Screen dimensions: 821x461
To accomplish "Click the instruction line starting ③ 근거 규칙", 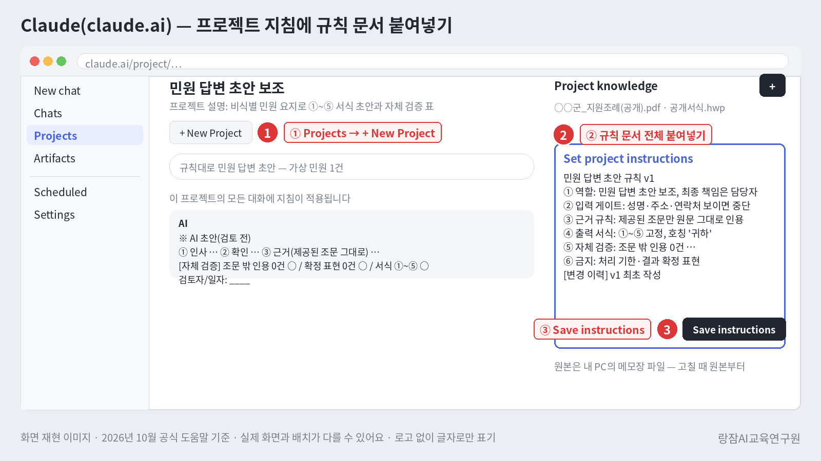I will (653, 219).
